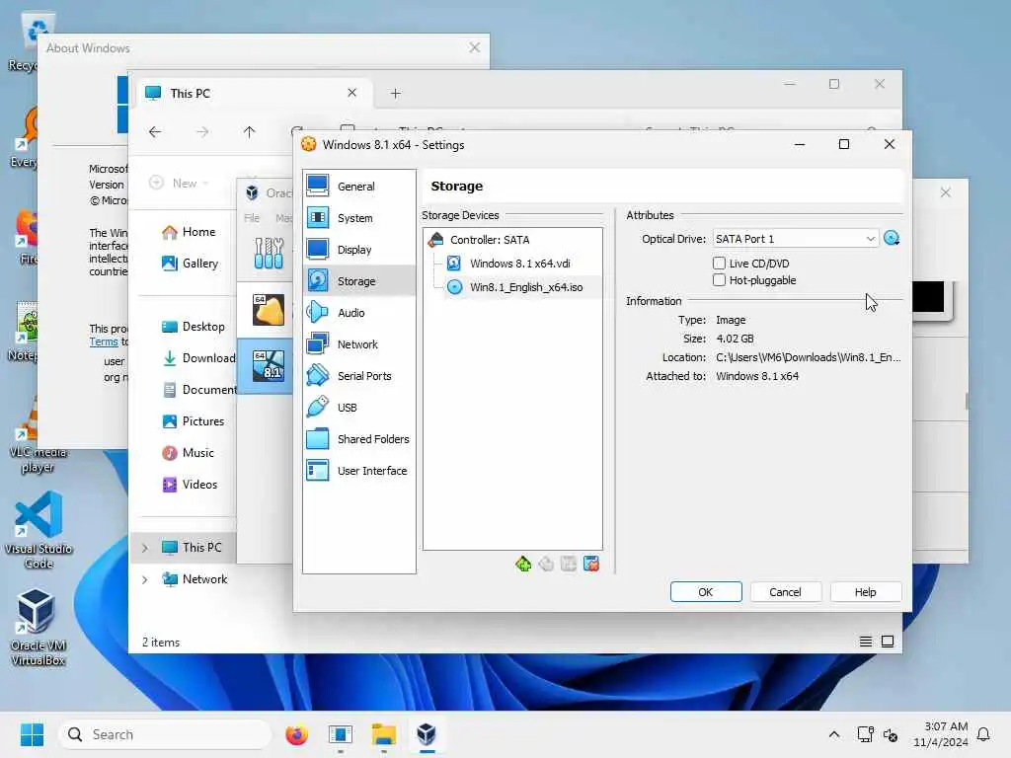Open Documents in File Explorer sidebar

[x=198, y=390]
